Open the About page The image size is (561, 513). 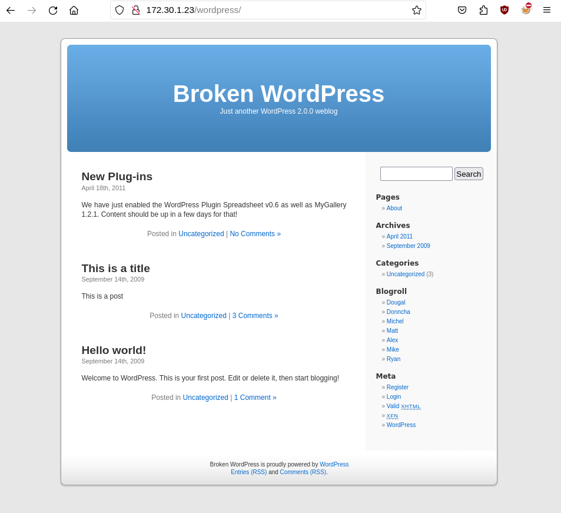pyautogui.click(x=394, y=208)
